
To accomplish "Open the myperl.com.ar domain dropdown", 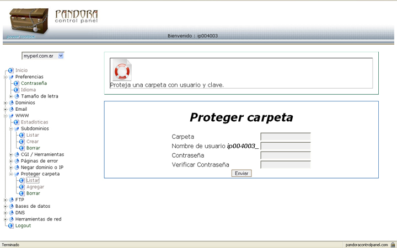I will (x=61, y=56).
